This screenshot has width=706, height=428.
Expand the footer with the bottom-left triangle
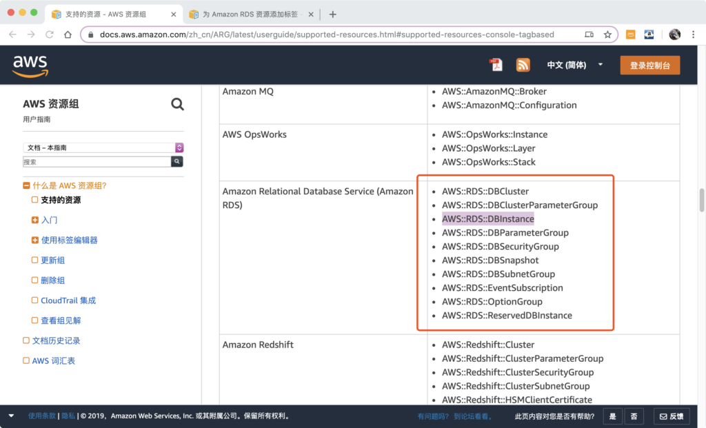tap(11, 416)
